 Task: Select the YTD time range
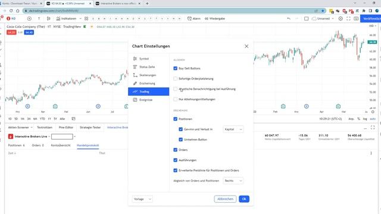tap(42, 119)
